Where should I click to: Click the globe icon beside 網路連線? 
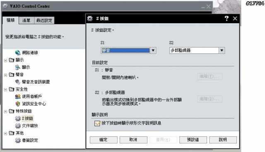click(x=18, y=53)
